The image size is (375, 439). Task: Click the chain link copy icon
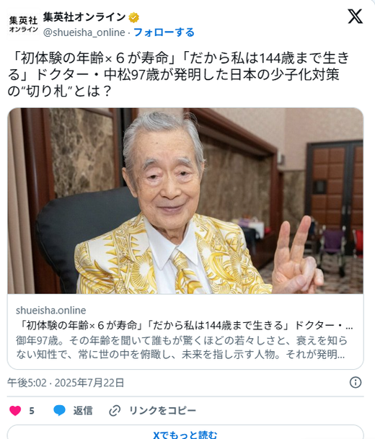pos(115,411)
